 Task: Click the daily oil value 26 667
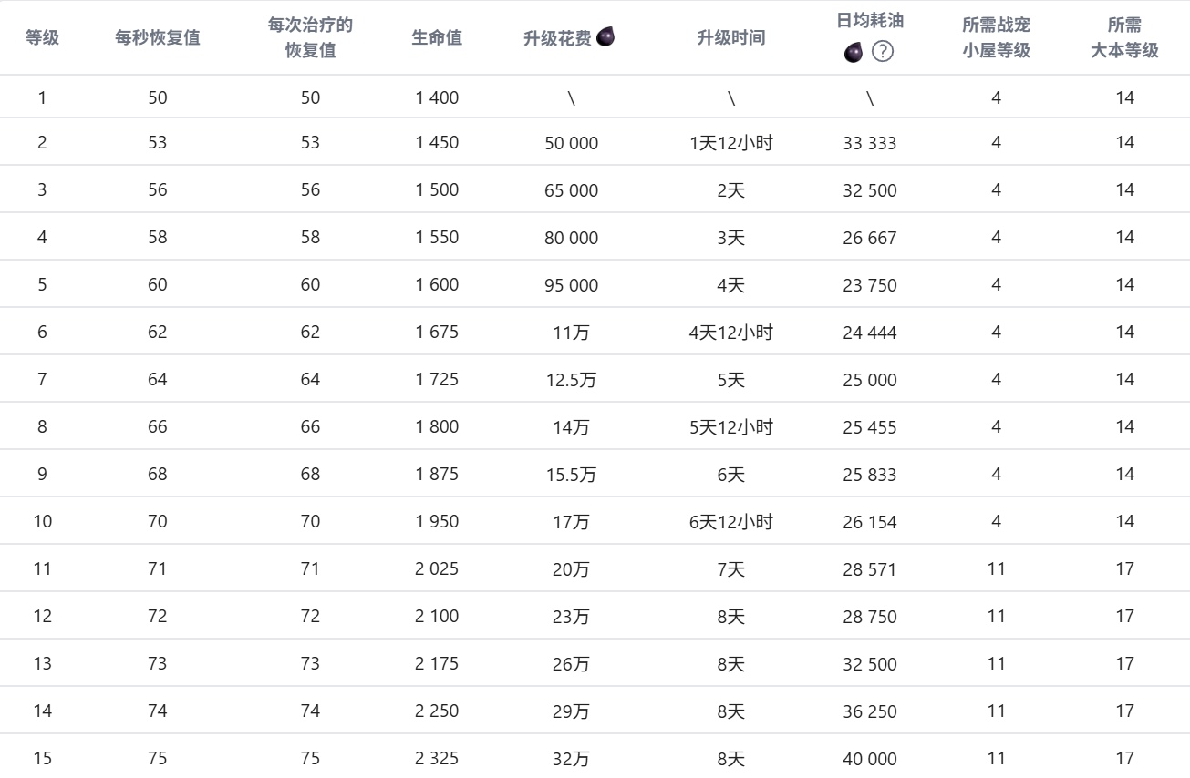pyautogui.click(x=870, y=238)
